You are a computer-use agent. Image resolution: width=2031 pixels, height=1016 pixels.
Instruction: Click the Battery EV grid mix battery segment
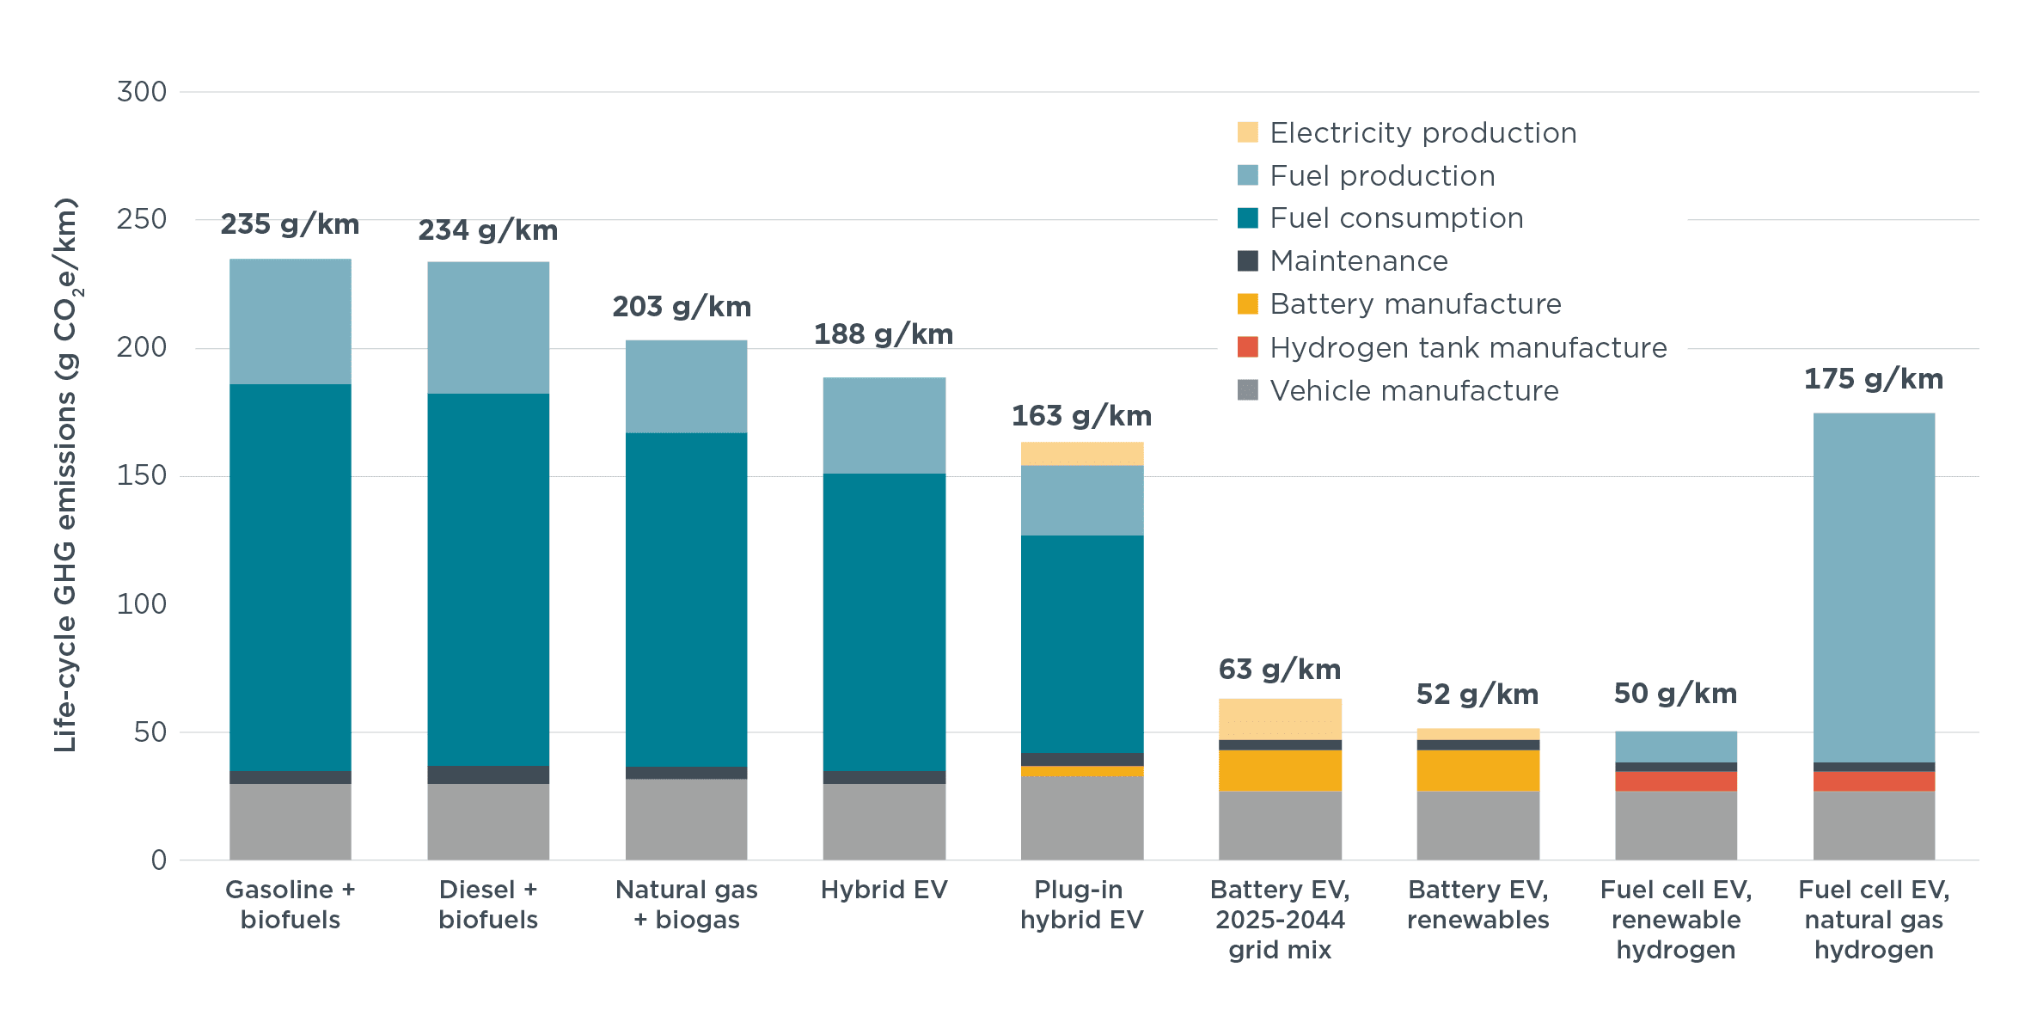coord(1279,770)
